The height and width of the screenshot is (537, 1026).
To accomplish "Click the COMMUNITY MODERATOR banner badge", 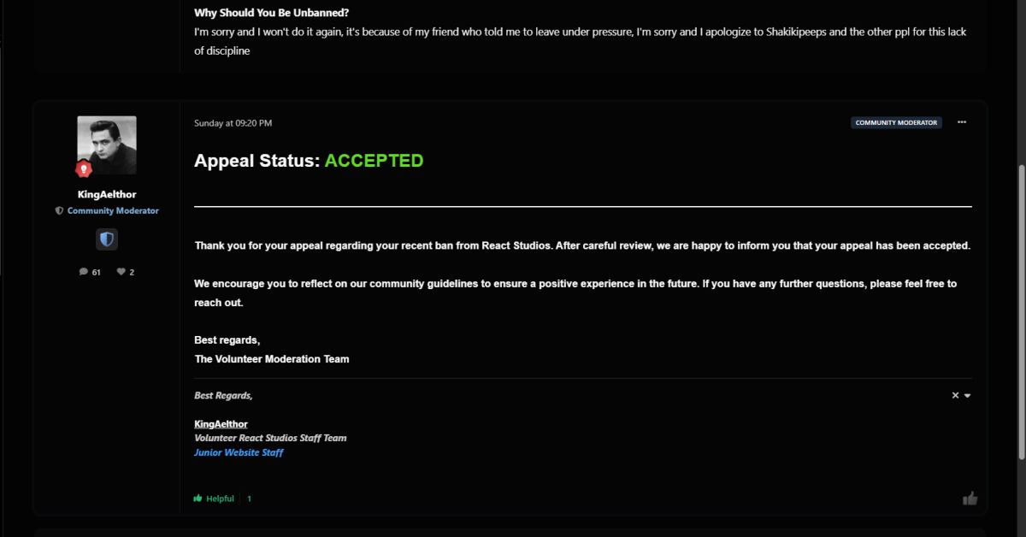I will click(896, 122).
